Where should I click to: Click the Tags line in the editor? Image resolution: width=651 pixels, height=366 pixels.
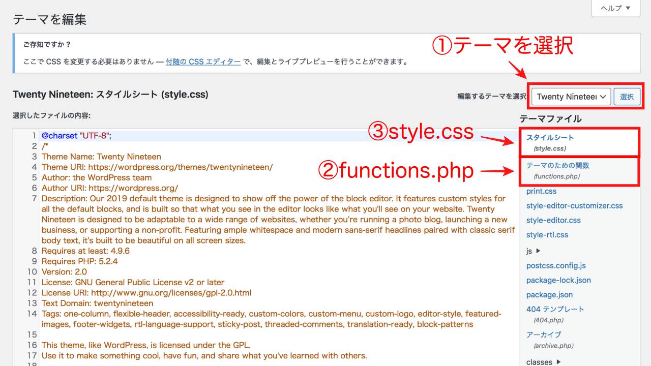[x=272, y=319]
